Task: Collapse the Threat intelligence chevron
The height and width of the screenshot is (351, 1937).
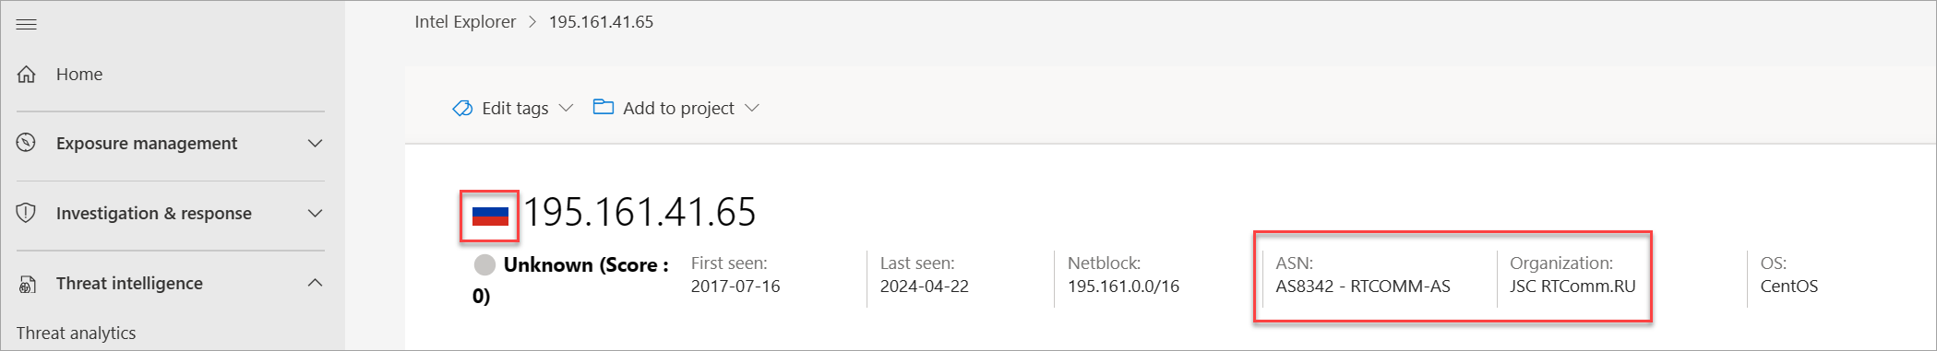Action: (315, 283)
